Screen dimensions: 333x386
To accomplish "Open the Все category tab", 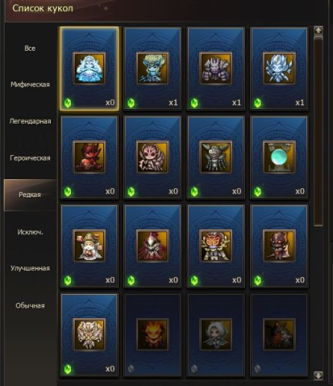I will 30,48.
